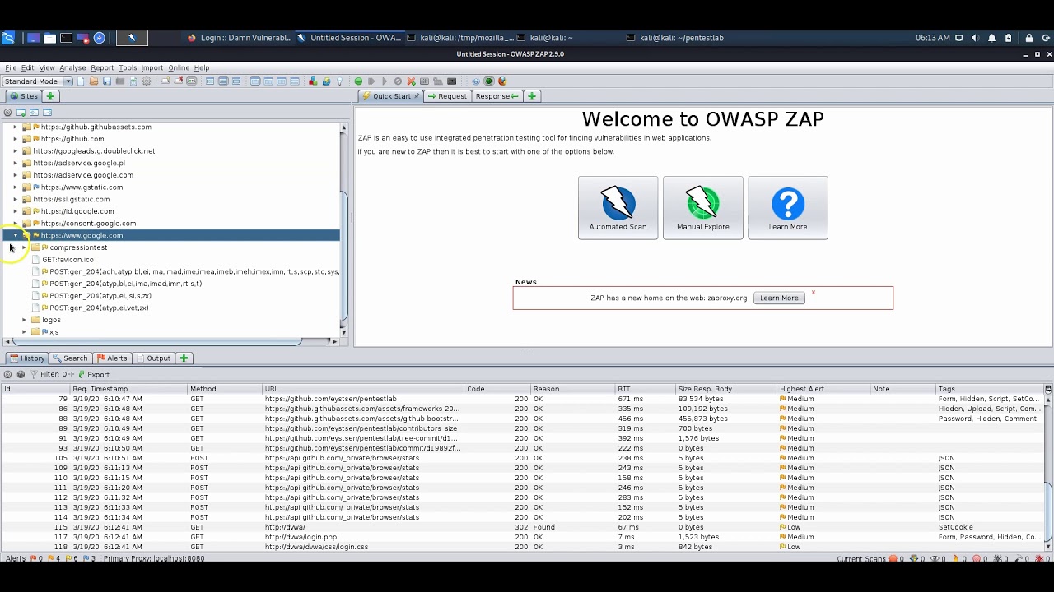Toggle the first layout button after the gear group
Screen dimensions: 1054x592
[210, 81]
